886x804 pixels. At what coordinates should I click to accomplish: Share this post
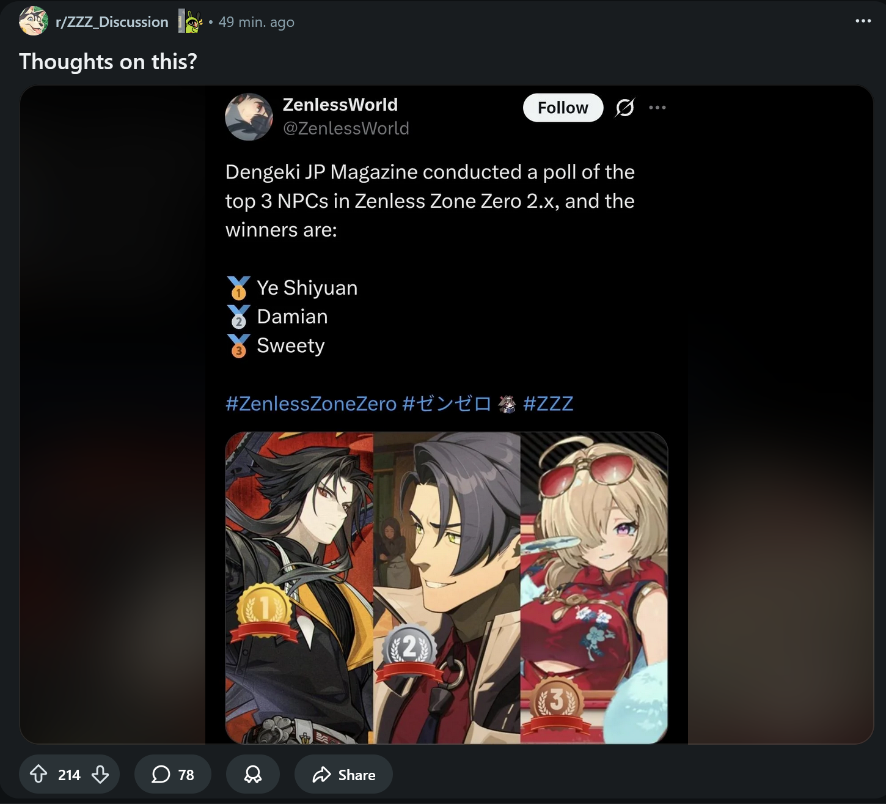(343, 775)
